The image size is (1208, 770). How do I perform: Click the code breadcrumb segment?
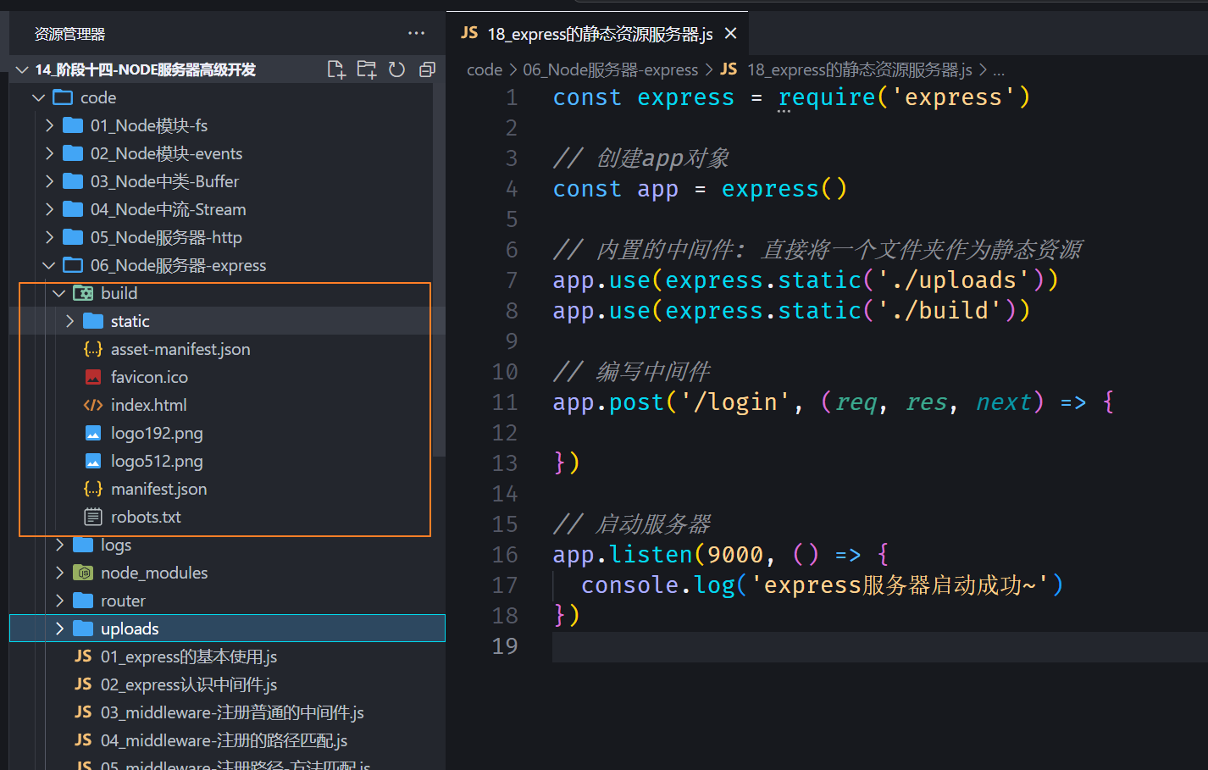[x=484, y=69]
